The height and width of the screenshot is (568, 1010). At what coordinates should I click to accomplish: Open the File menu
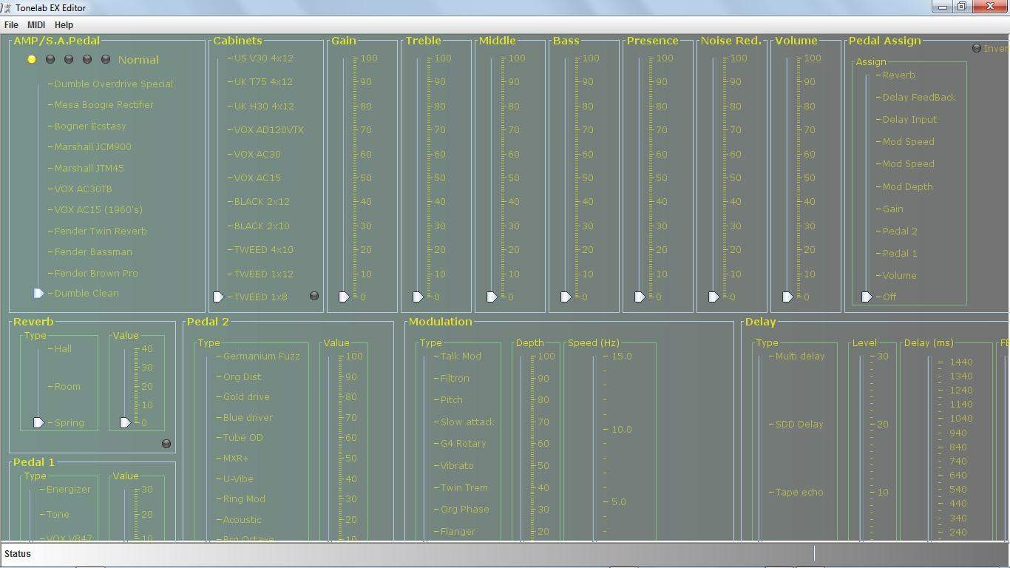(11, 25)
